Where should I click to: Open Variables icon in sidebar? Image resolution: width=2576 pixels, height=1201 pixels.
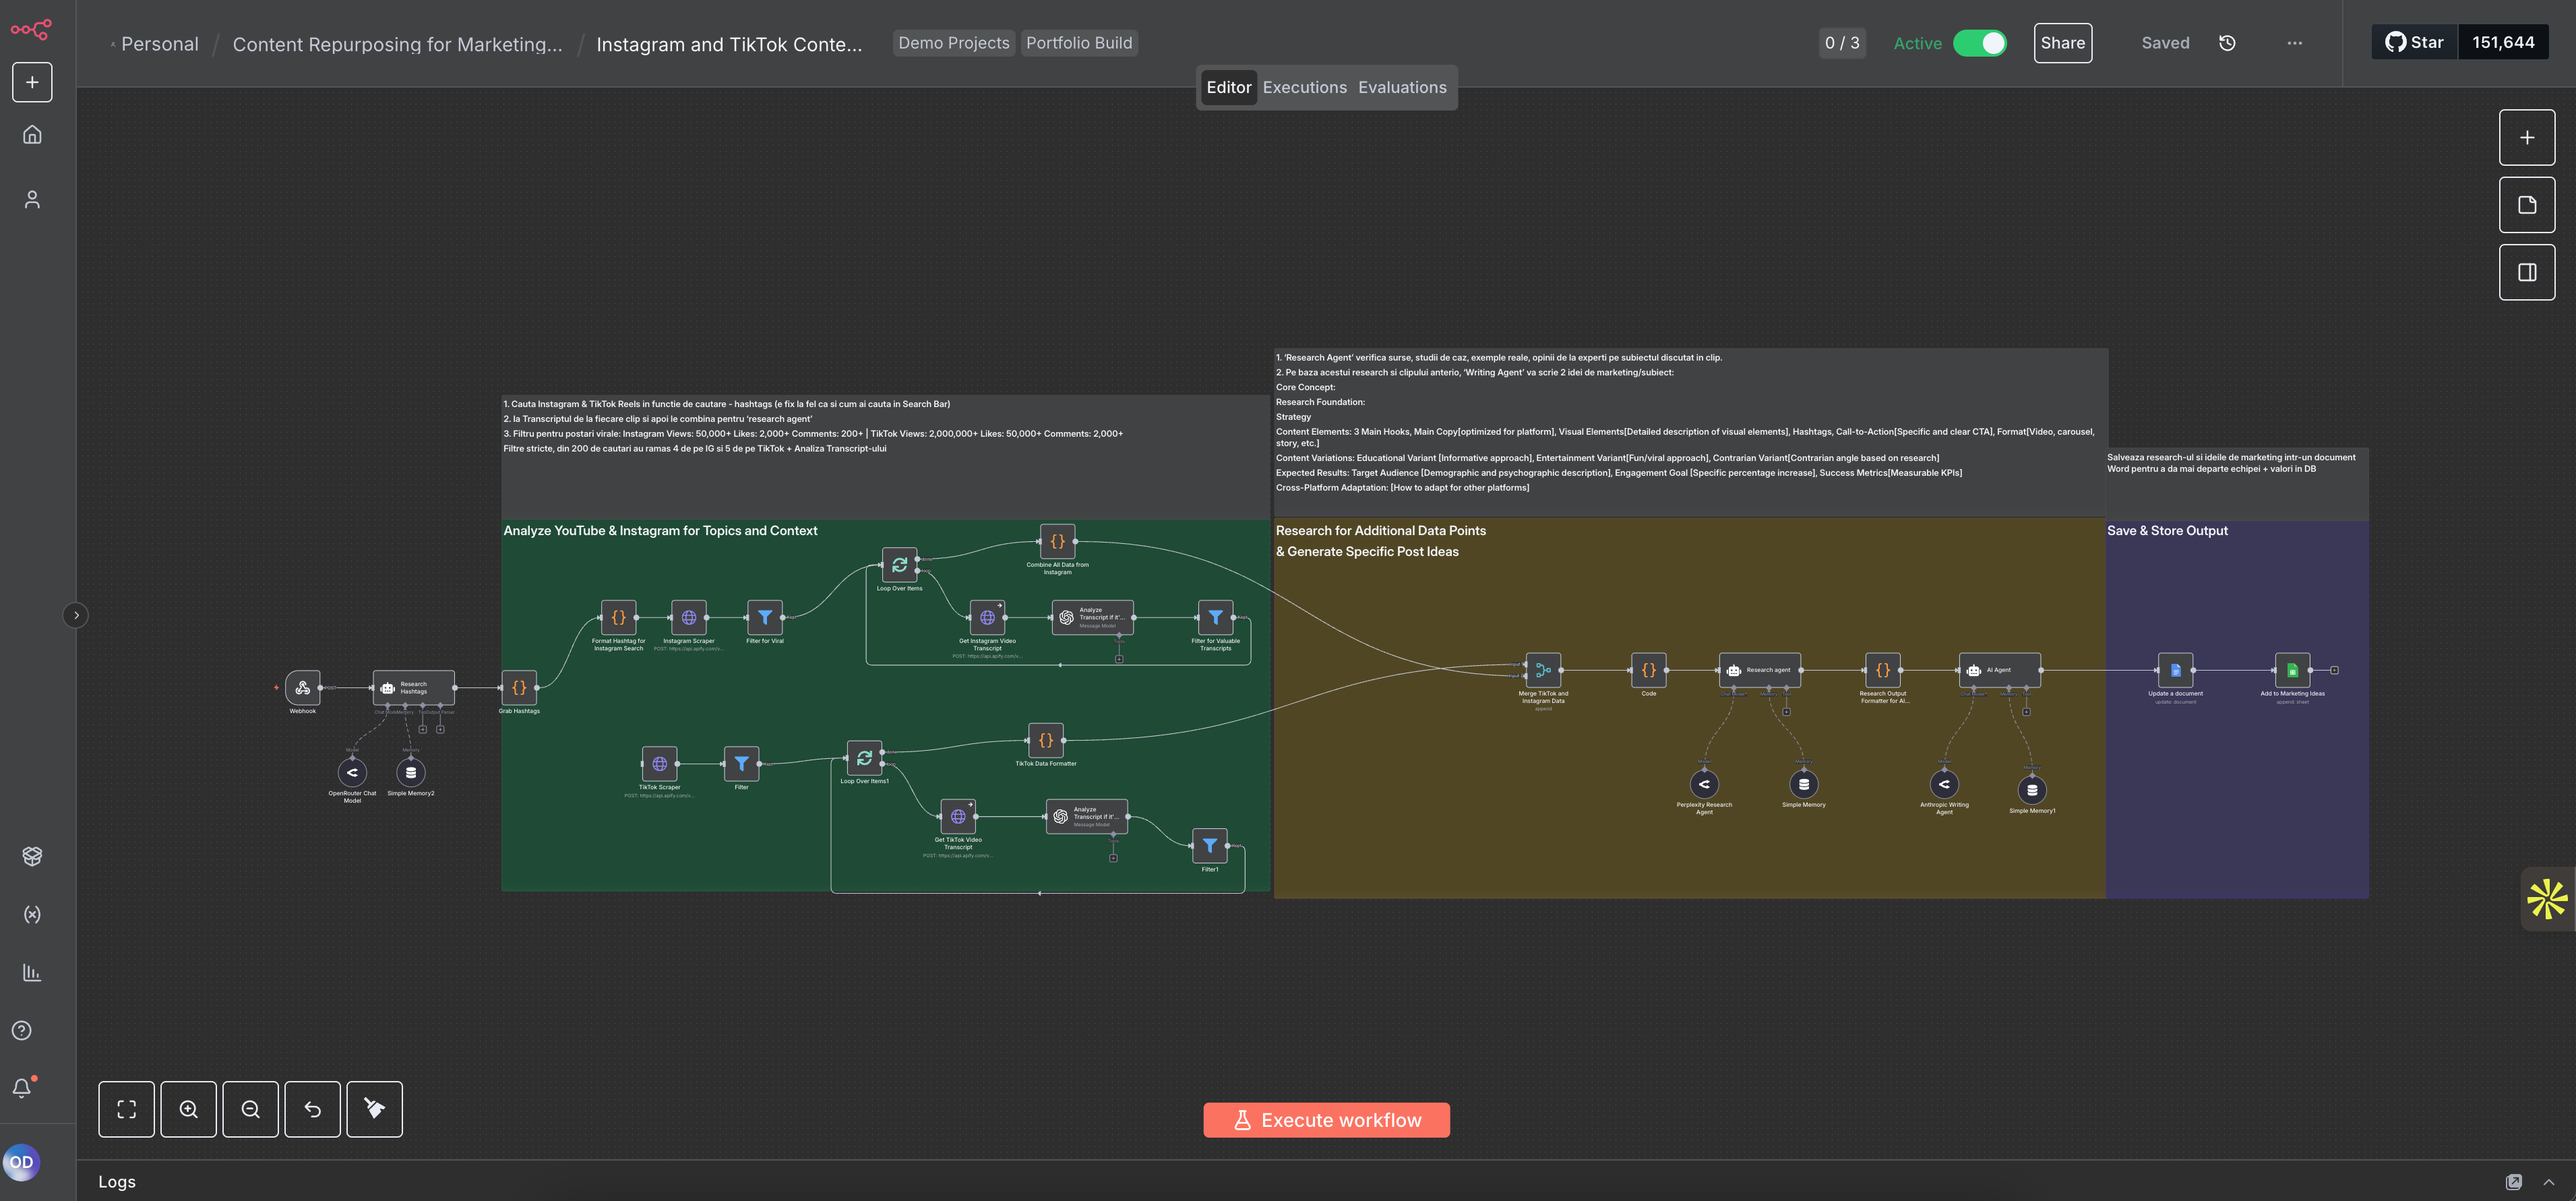pyautogui.click(x=32, y=914)
